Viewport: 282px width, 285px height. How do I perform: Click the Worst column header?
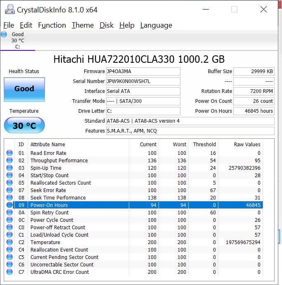click(174, 144)
